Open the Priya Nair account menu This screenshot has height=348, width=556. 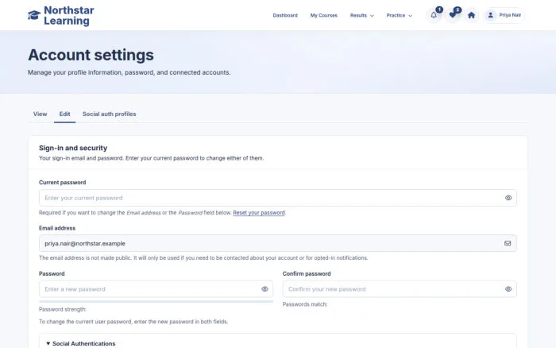click(504, 15)
